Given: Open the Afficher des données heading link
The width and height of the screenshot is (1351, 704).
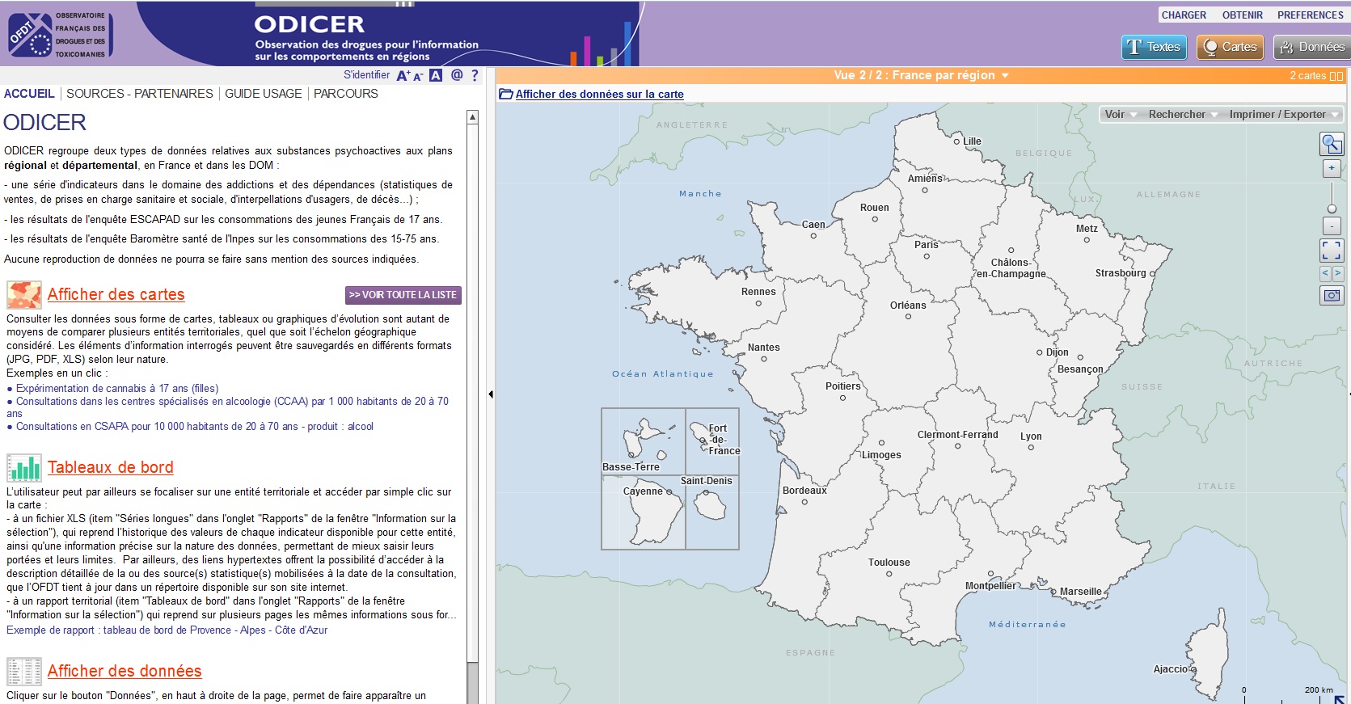Looking at the screenshot, I should point(125,671).
